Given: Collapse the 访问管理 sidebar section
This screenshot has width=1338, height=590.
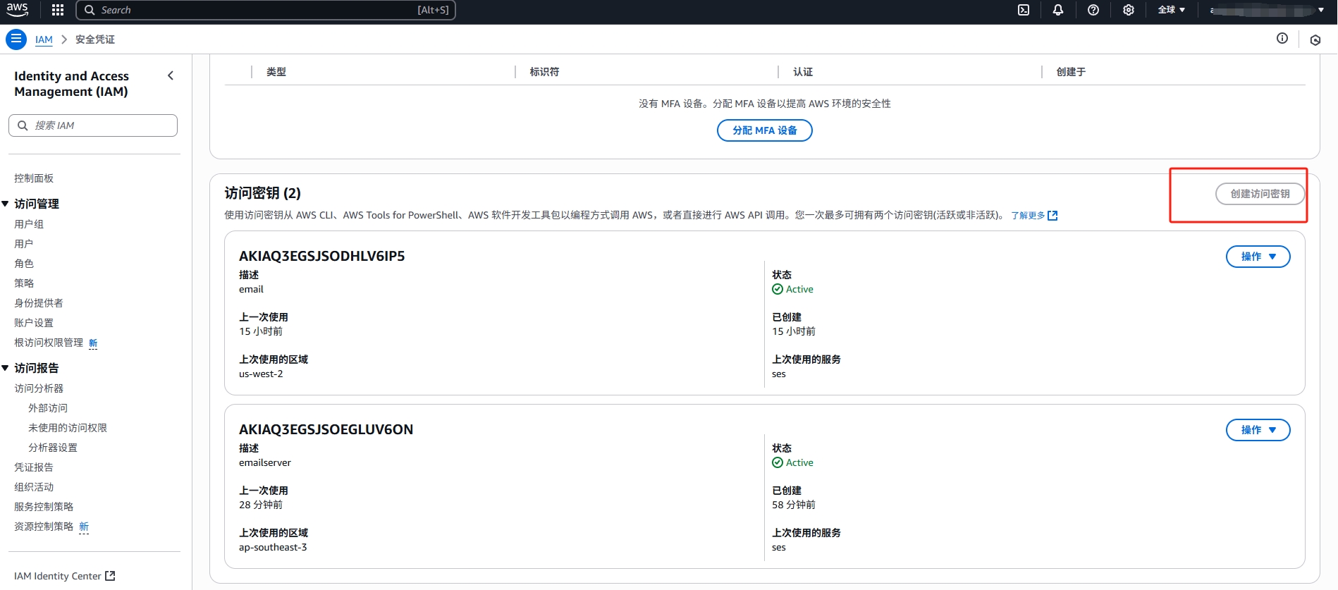Looking at the screenshot, I should coord(6,204).
